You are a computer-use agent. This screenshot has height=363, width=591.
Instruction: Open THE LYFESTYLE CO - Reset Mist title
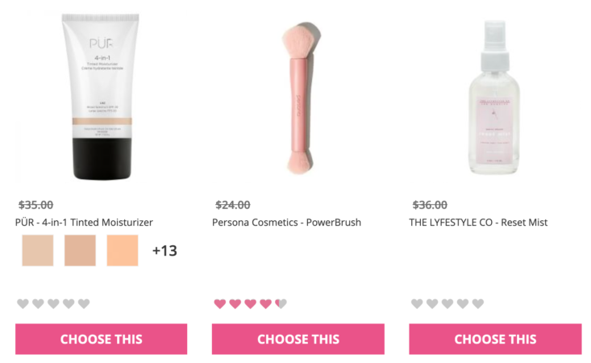[478, 223]
